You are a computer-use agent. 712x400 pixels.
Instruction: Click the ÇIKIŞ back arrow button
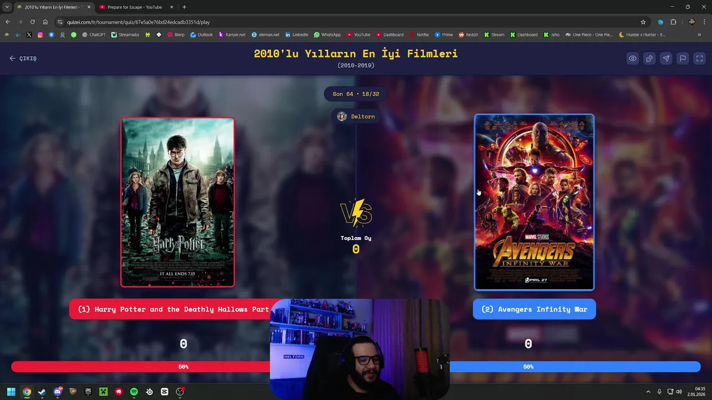[x=23, y=58]
